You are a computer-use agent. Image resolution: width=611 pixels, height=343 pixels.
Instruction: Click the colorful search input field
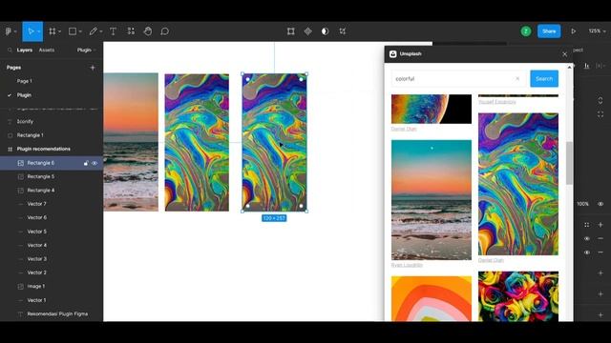(x=458, y=78)
